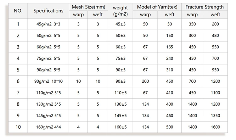Click weft yarn value 500
This screenshot has width=236, height=140.
tap(170, 127)
